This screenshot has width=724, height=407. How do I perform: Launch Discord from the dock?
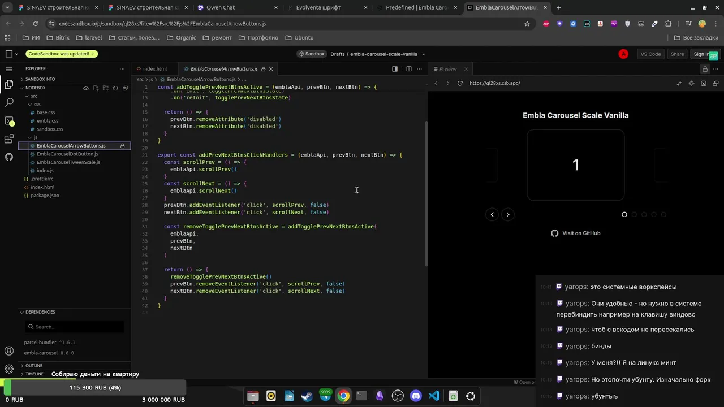pos(416,396)
